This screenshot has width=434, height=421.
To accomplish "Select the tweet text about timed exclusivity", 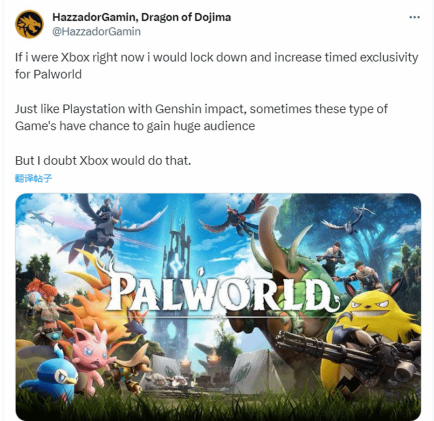I will pyautogui.click(x=217, y=66).
